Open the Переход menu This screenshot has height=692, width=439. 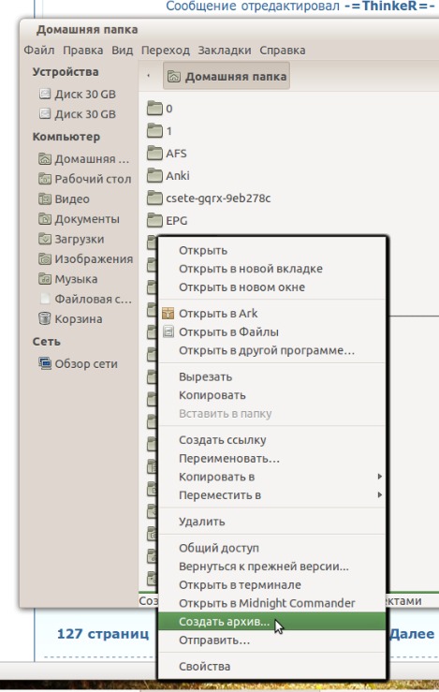click(x=166, y=50)
